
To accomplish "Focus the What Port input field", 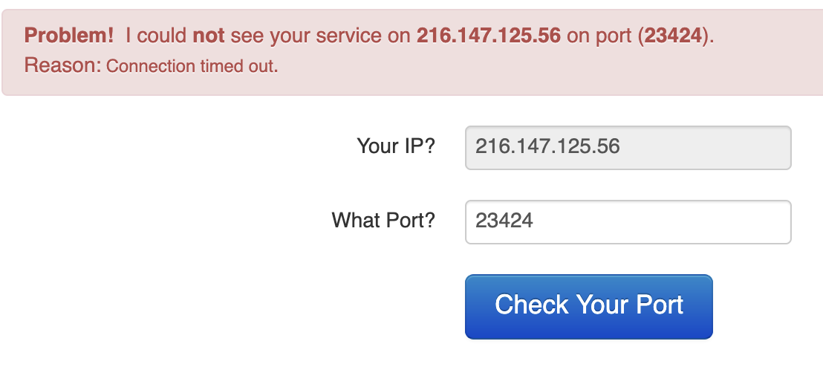I will (x=628, y=221).
